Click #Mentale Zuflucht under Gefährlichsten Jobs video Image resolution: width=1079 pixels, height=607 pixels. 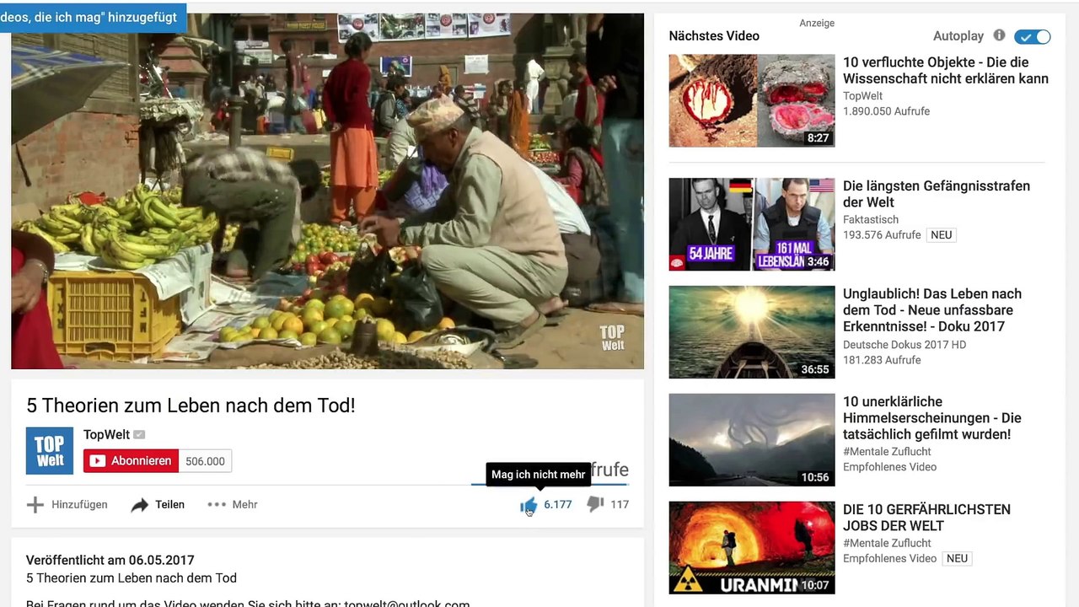887,543
